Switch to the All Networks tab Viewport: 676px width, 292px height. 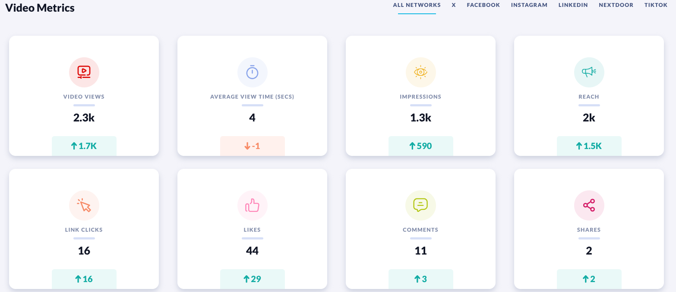click(x=417, y=5)
